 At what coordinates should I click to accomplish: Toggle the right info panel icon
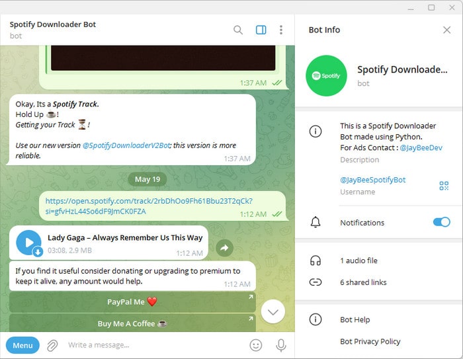tap(261, 30)
